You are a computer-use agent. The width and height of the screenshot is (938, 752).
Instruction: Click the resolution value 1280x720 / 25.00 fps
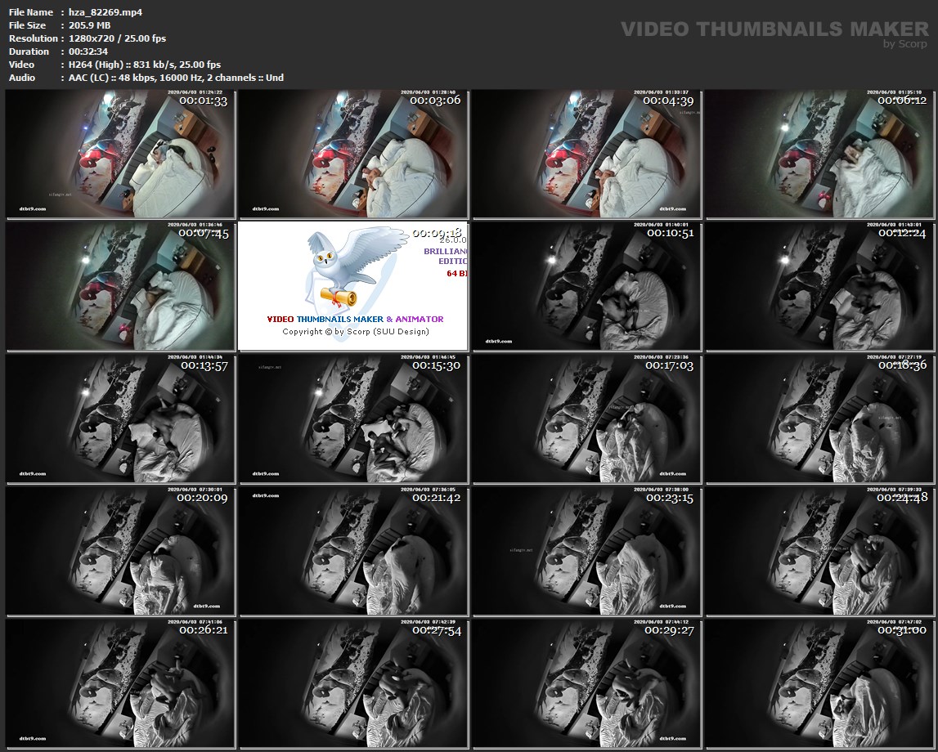point(117,38)
